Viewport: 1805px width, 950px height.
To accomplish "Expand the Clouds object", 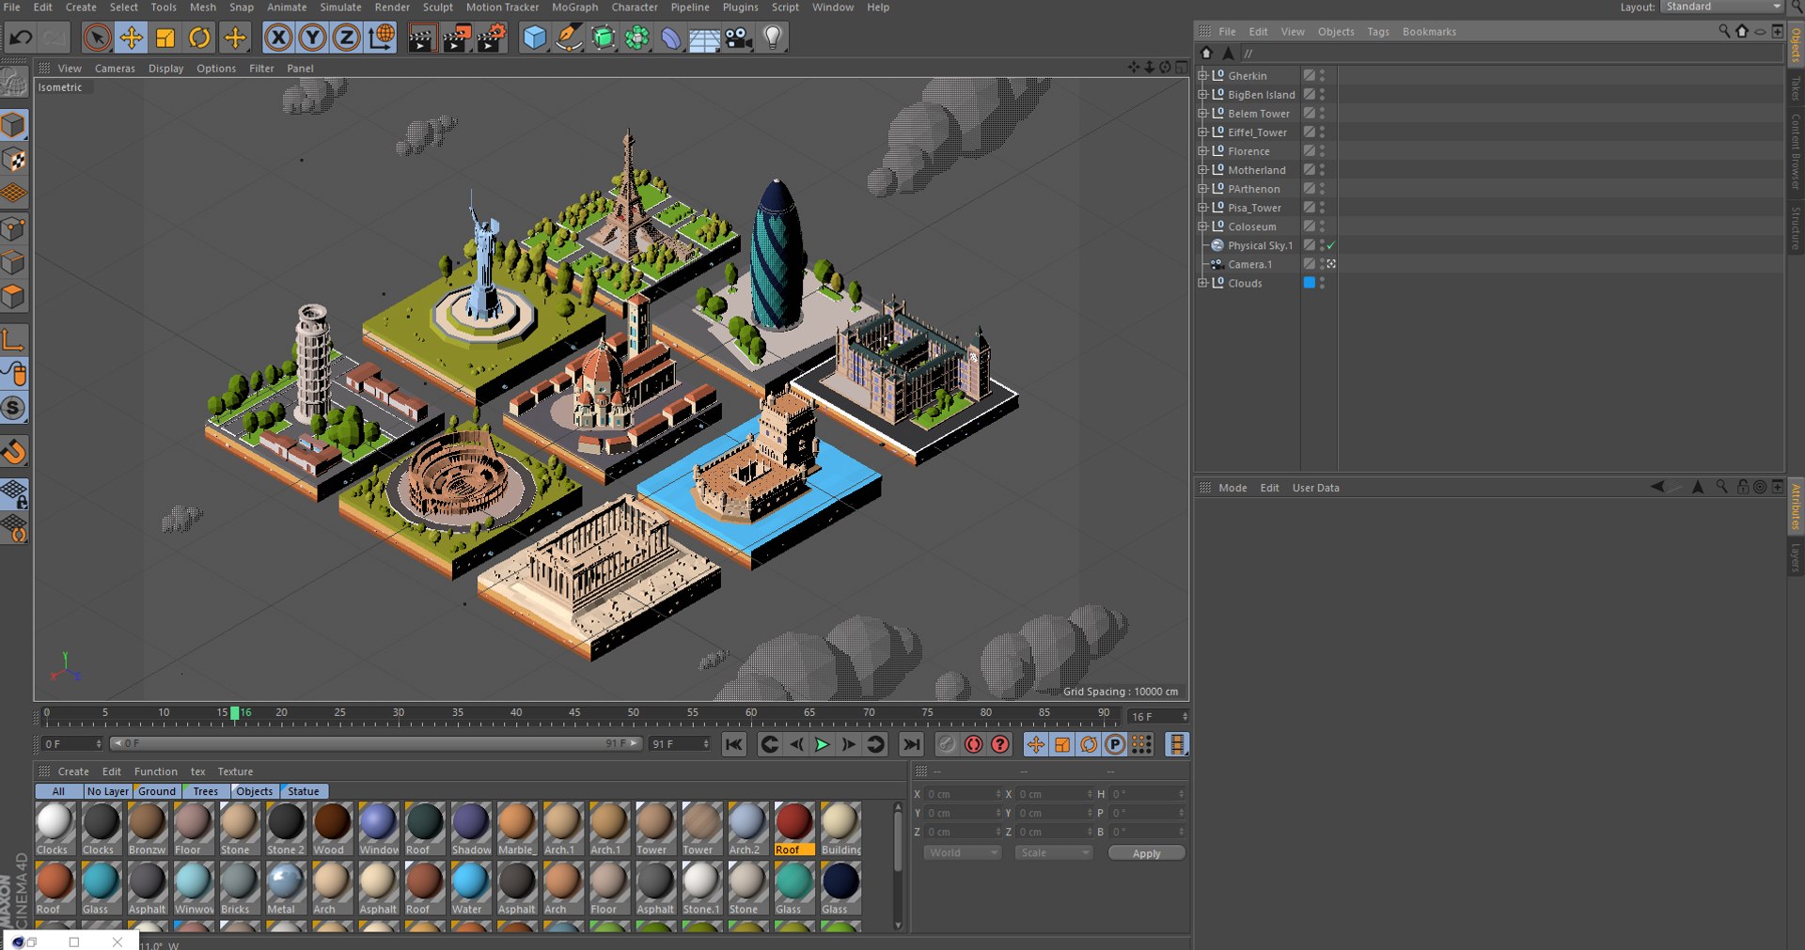I will click(1202, 282).
